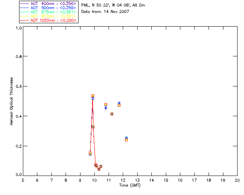Click the first data marker near time 9.7
Viewport: 244px width, 195px height.
[90, 153]
